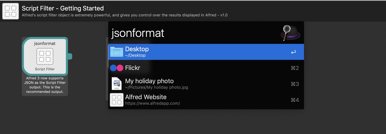Click the Desktop folder icon
The height and width of the screenshot is (134, 386).
pos(117,52)
